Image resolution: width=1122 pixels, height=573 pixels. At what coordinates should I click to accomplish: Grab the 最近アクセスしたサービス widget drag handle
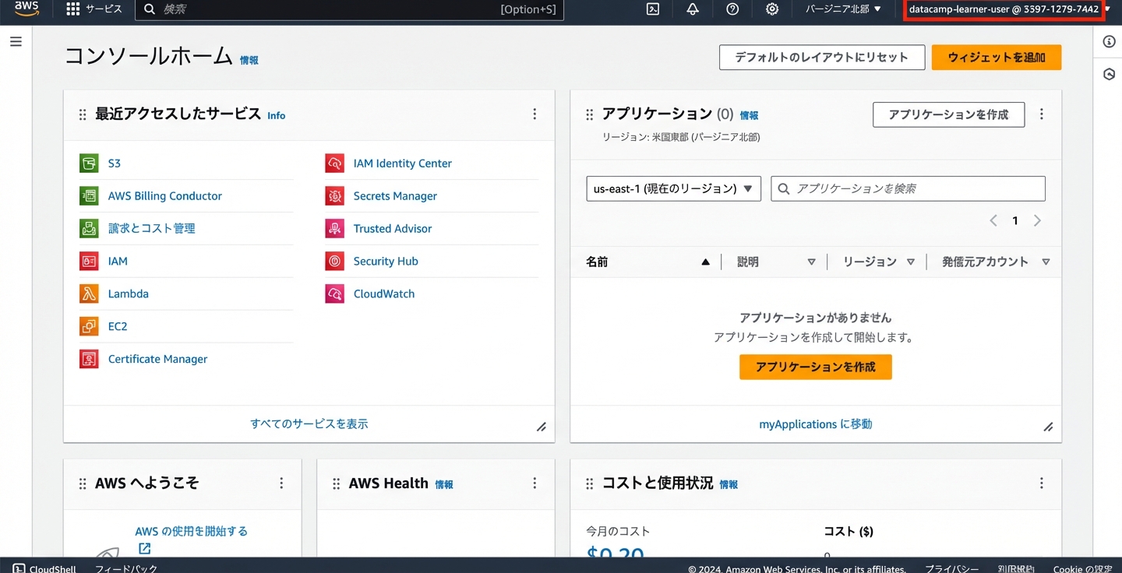point(83,115)
